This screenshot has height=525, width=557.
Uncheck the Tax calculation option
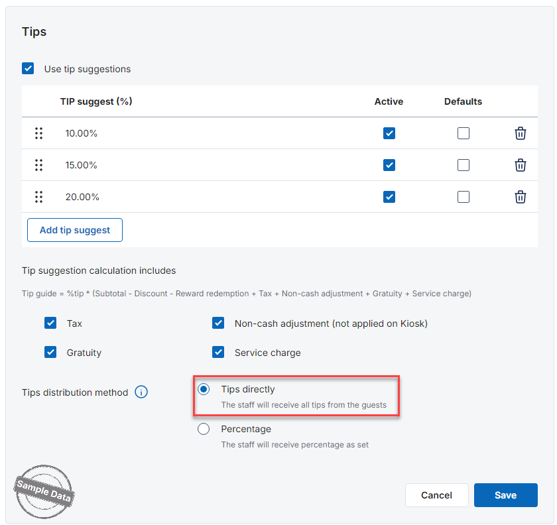click(50, 323)
